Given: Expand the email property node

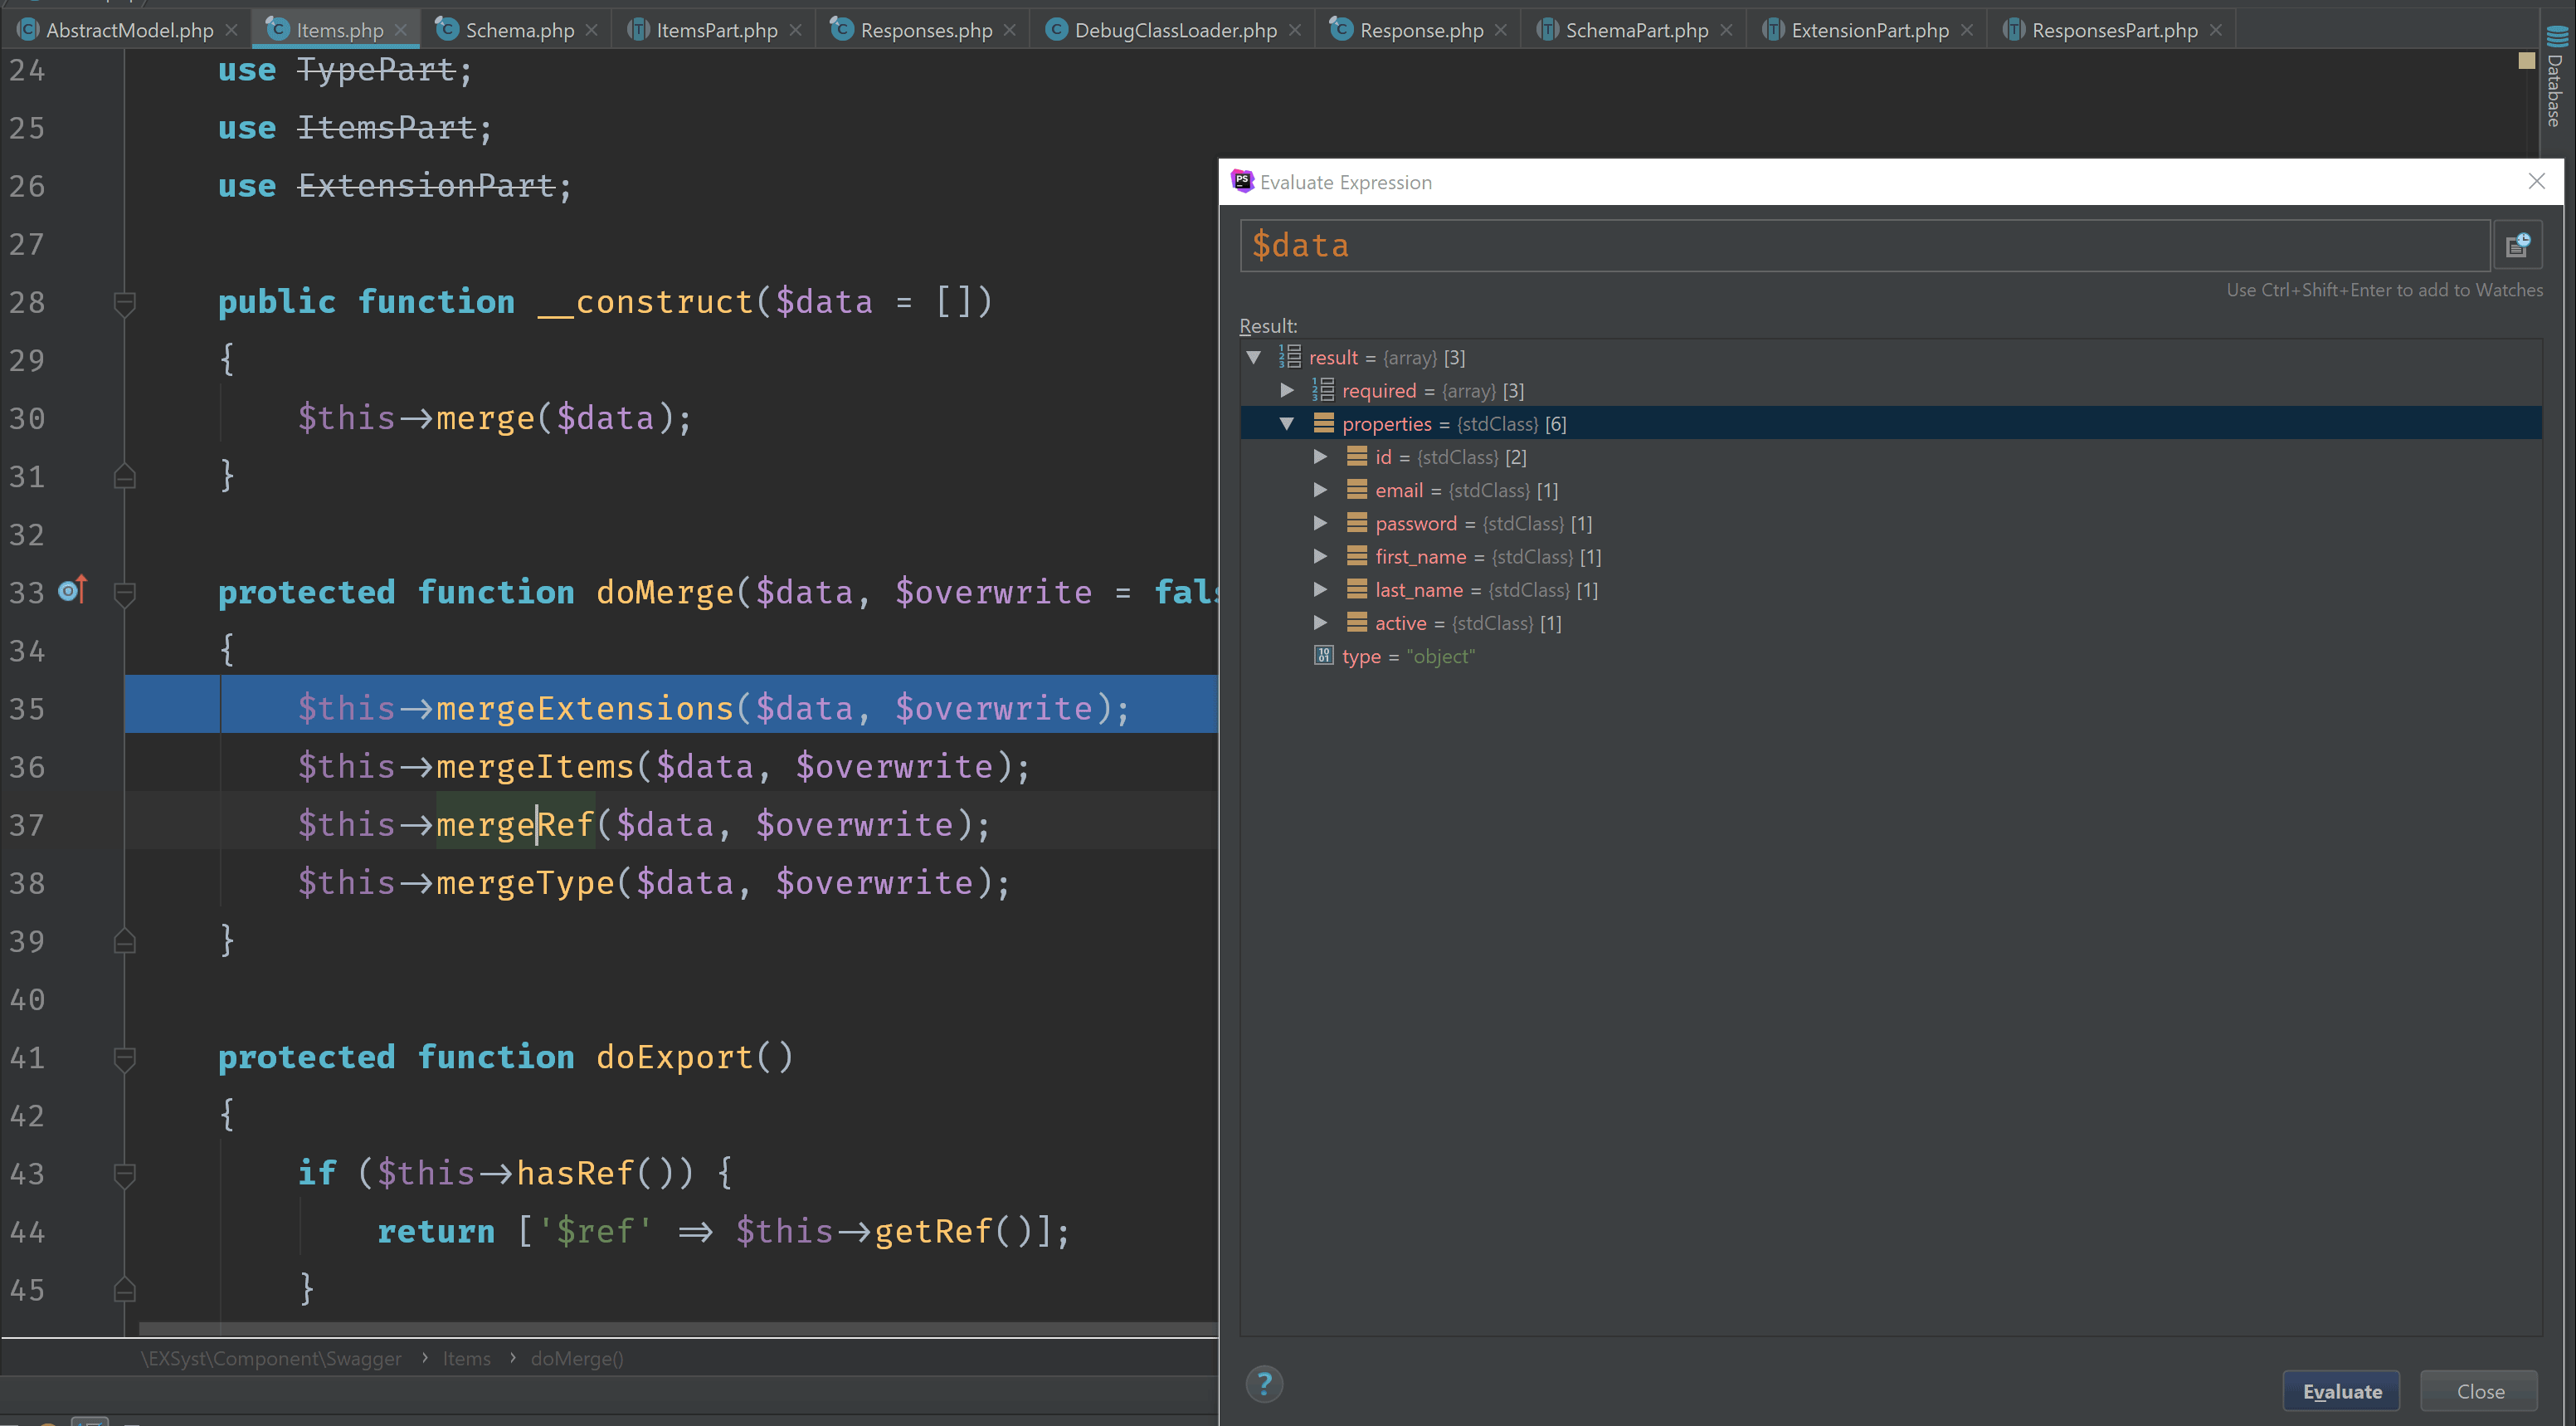Looking at the screenshot, I should (x=1320, y=490).
